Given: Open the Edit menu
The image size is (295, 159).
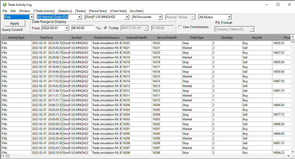Looking at the screenshot, I should 13,11.
